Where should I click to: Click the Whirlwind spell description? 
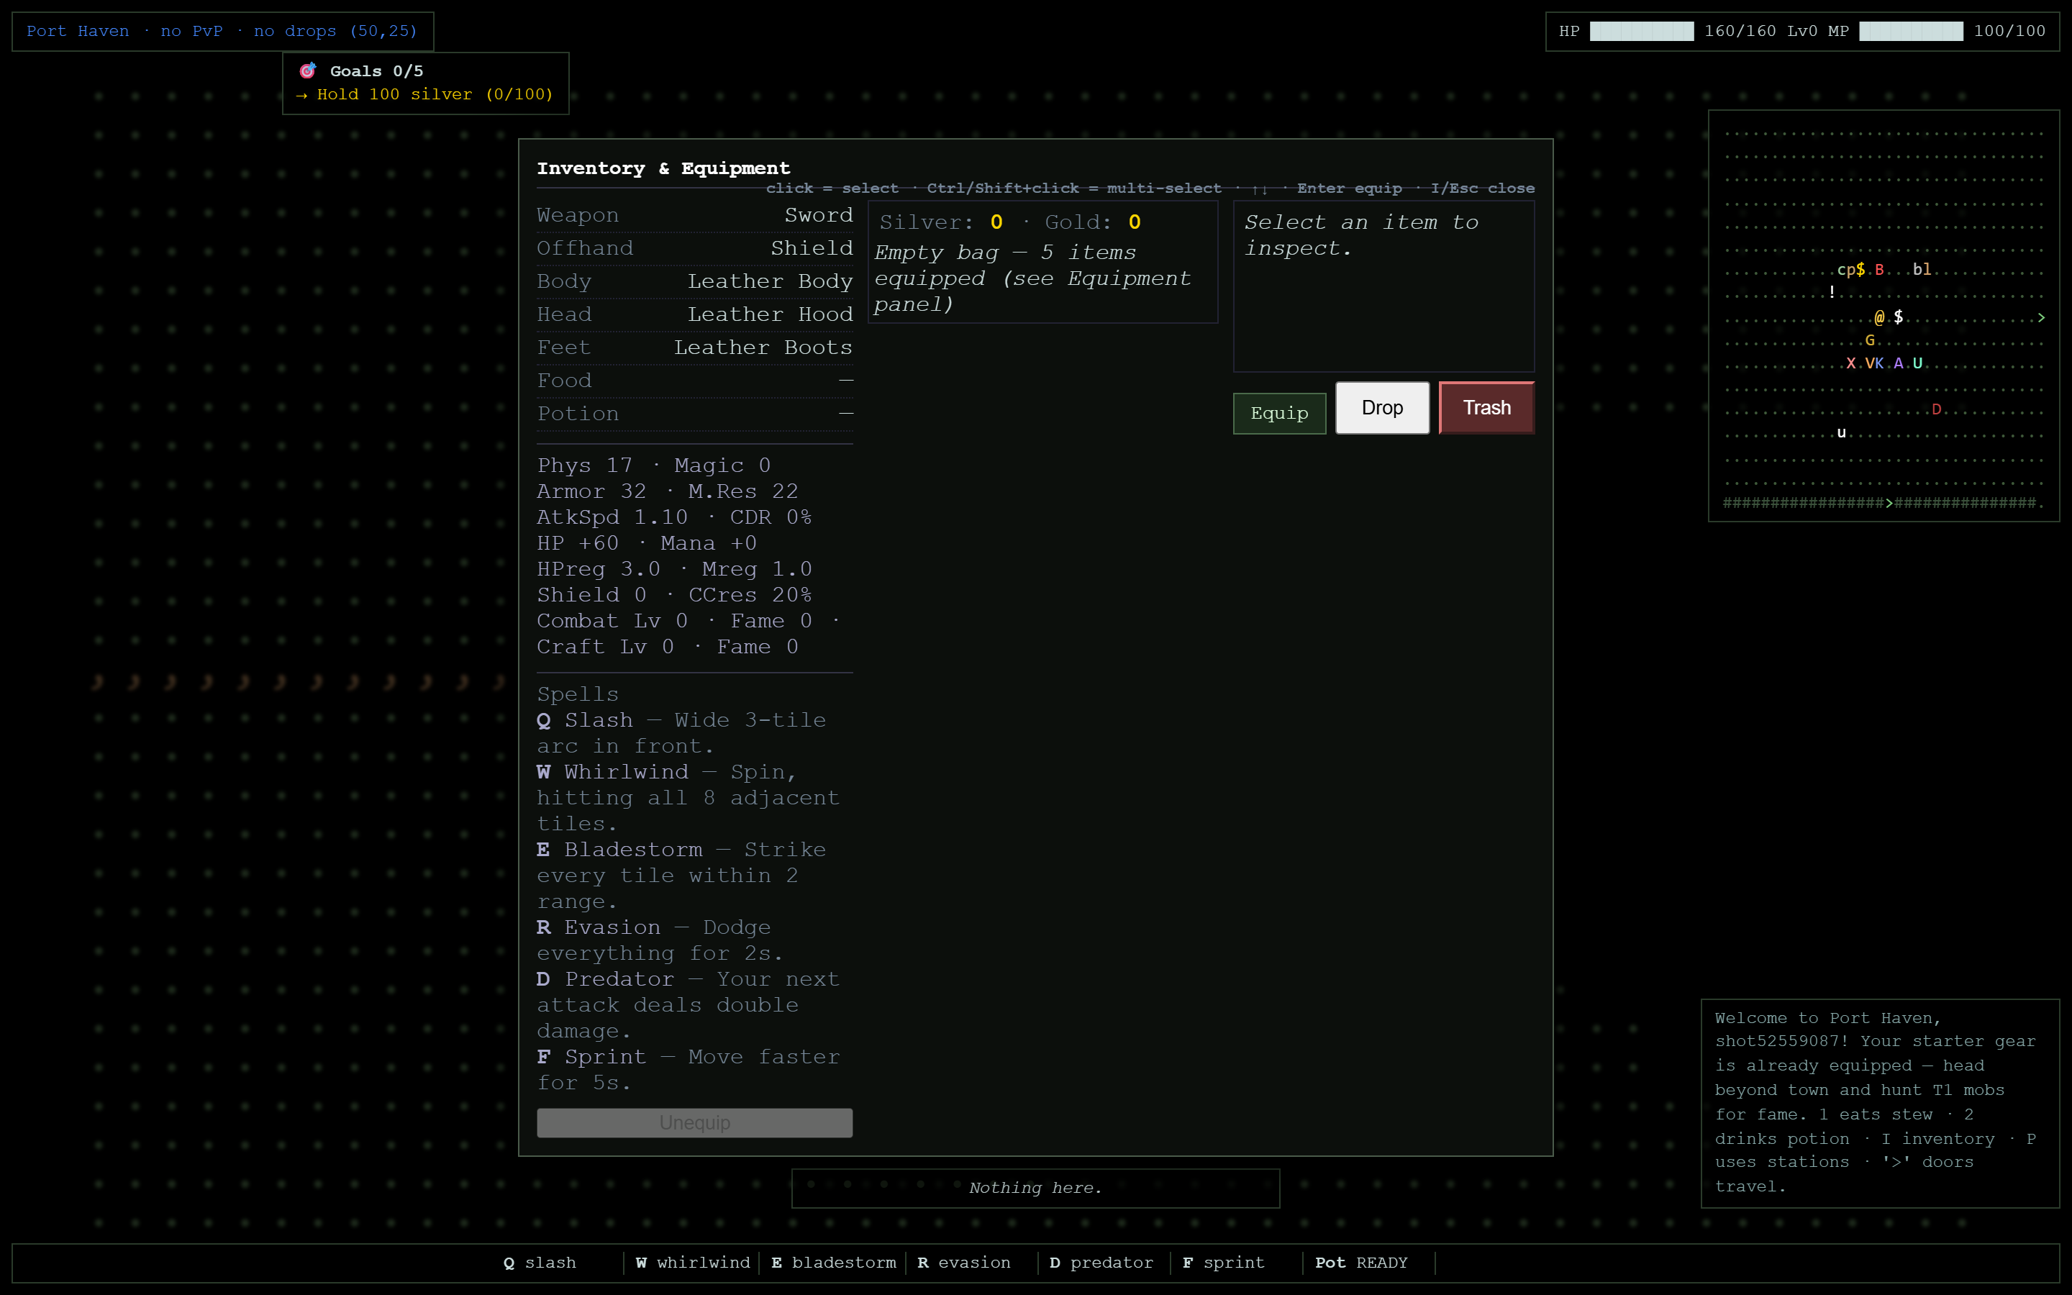[x=689, y=797]
